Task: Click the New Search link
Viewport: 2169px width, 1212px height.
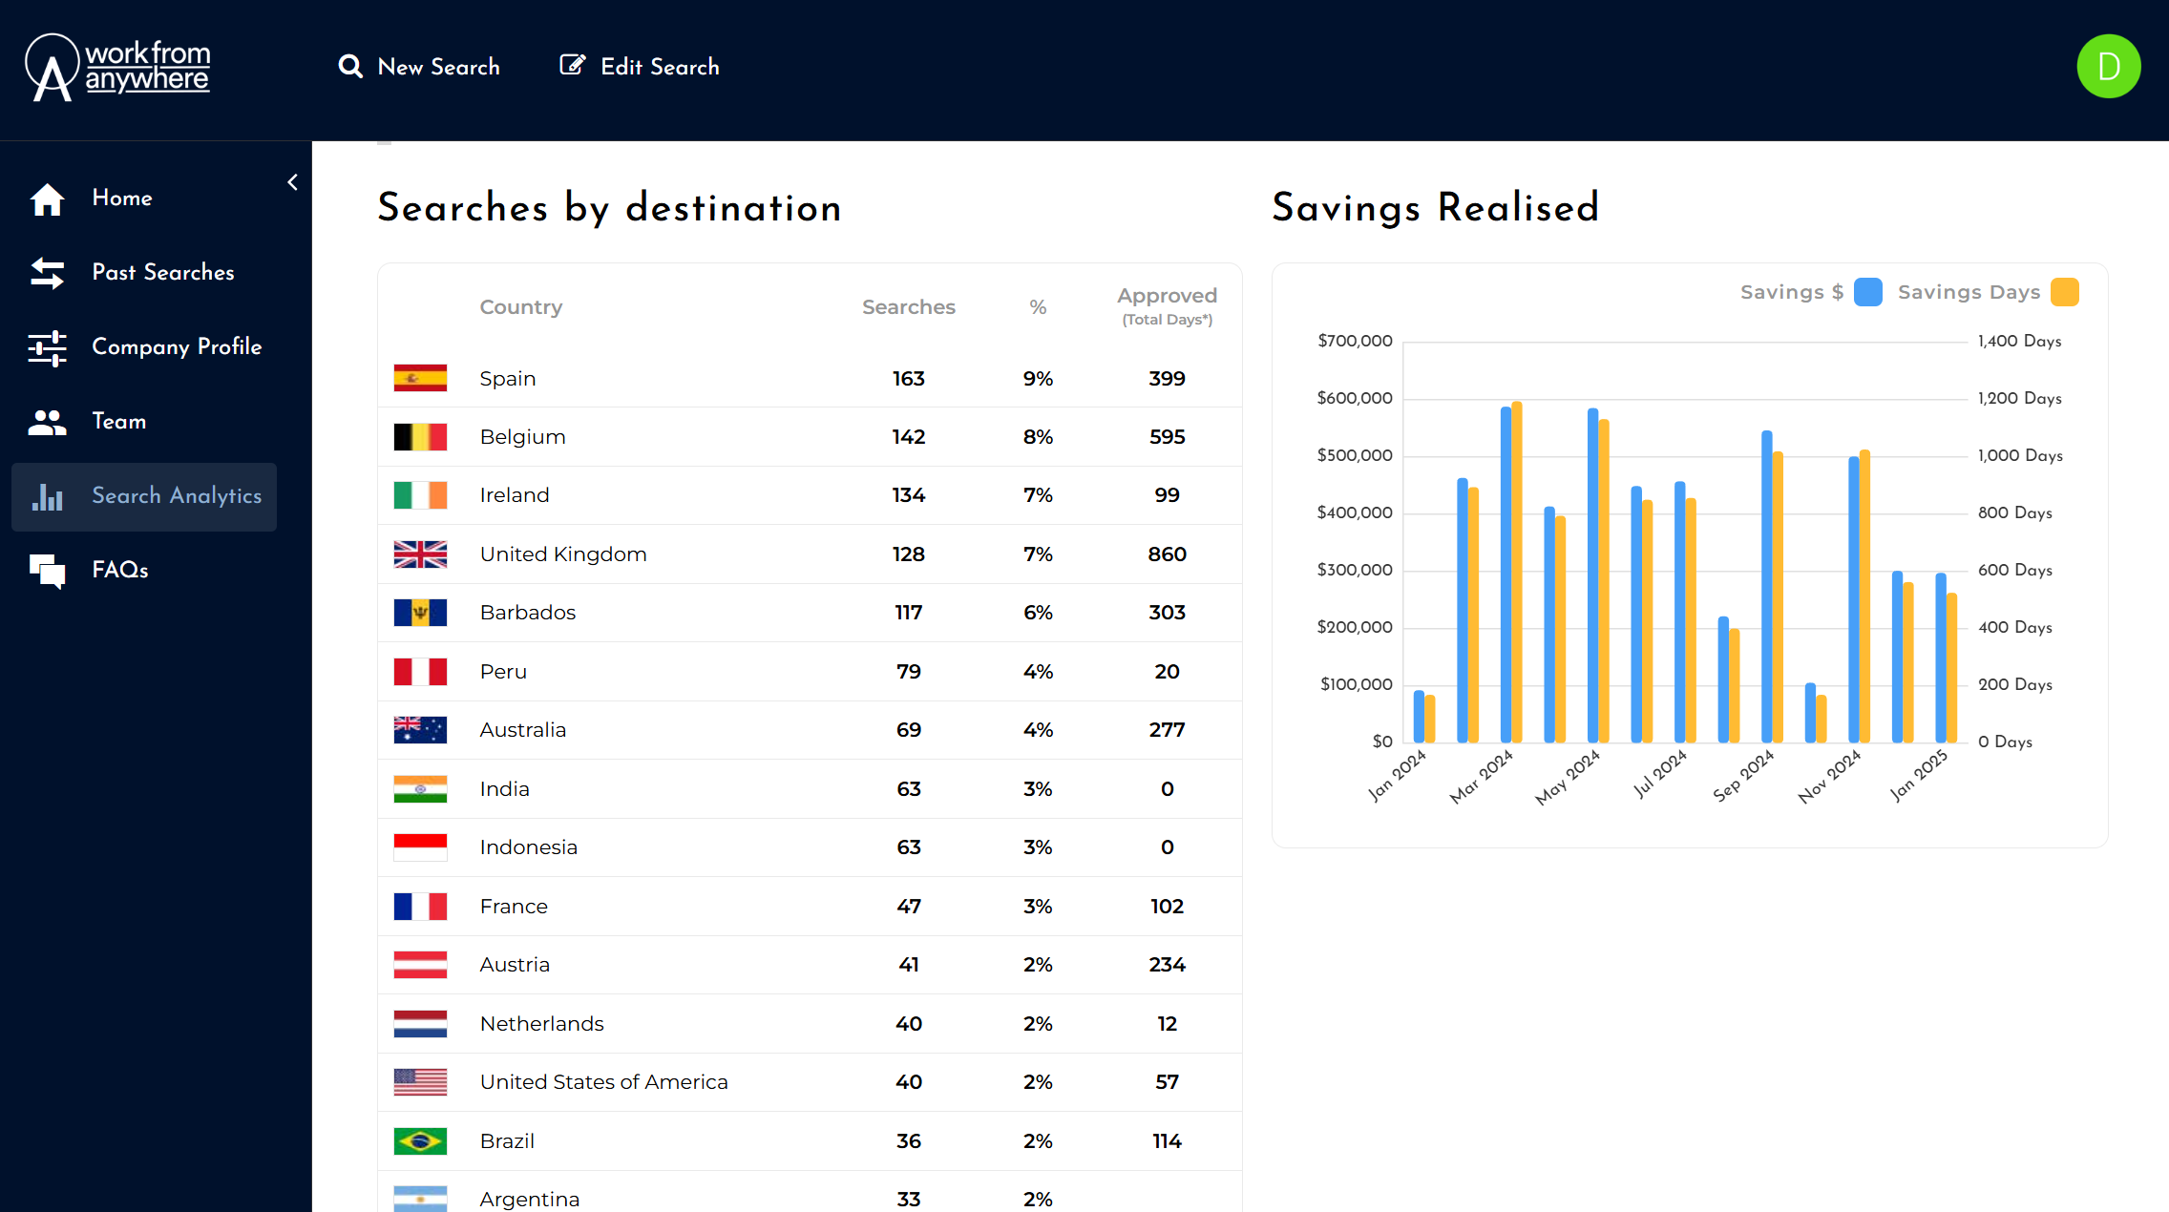Action: (438, 67)
